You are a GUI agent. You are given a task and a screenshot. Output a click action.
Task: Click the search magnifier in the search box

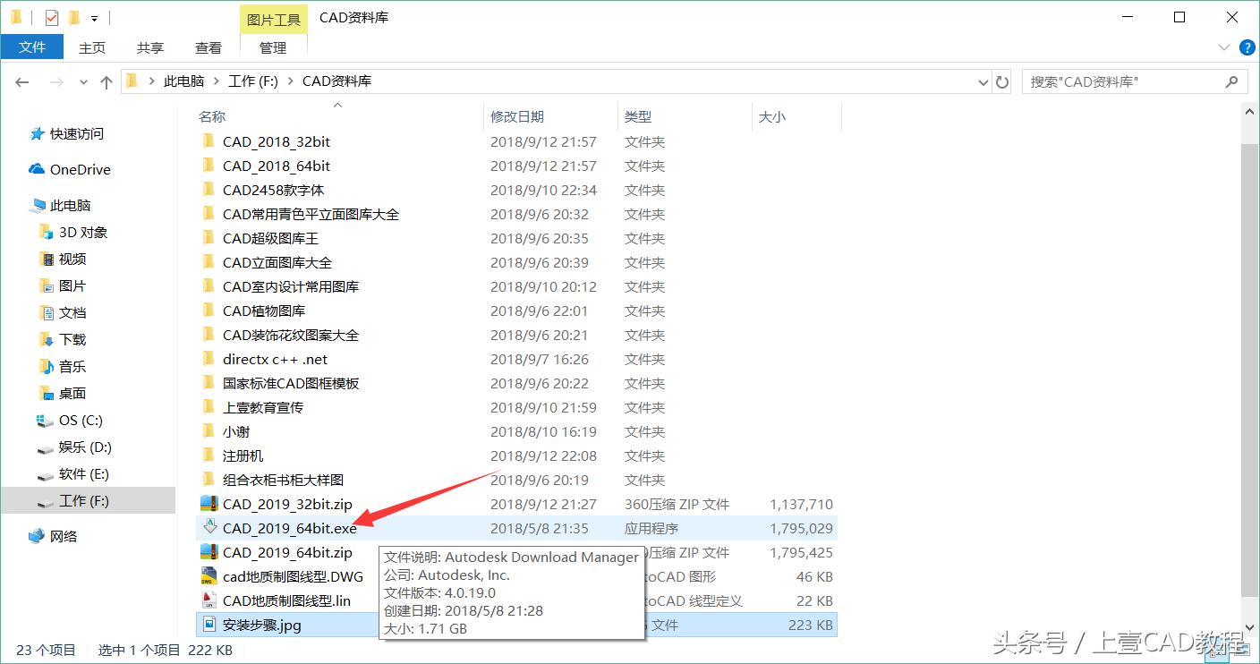coord(1233,81)
